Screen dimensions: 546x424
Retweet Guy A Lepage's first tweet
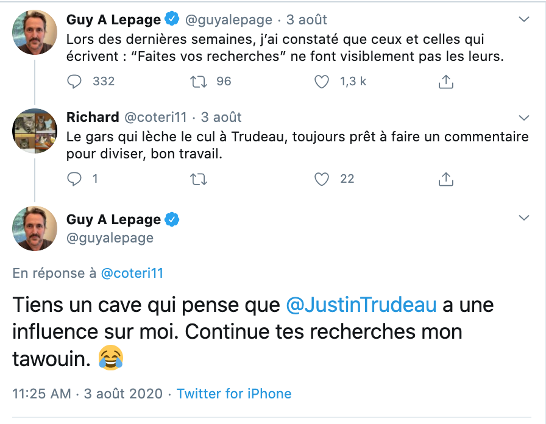[199, 82]
